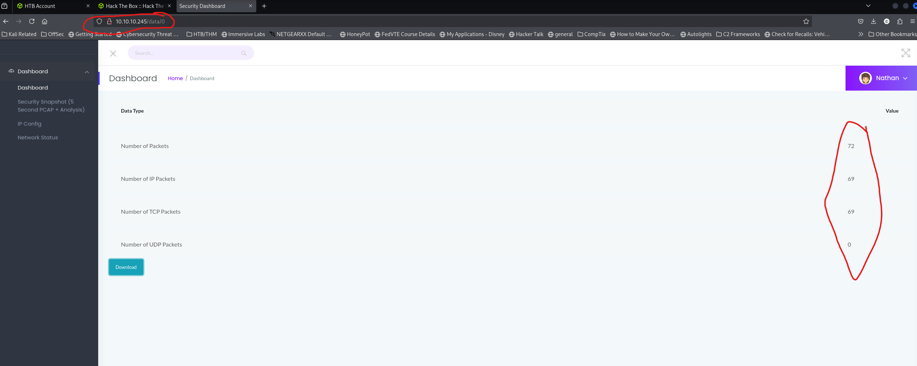Image resolution: width=917 pixels, height=366 pixels.
Task: Click the dashboard gauge icon in sidebar
Action: coord(11,71)
